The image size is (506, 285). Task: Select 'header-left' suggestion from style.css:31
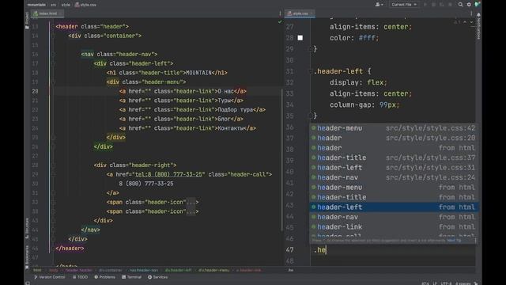[393, 168]
